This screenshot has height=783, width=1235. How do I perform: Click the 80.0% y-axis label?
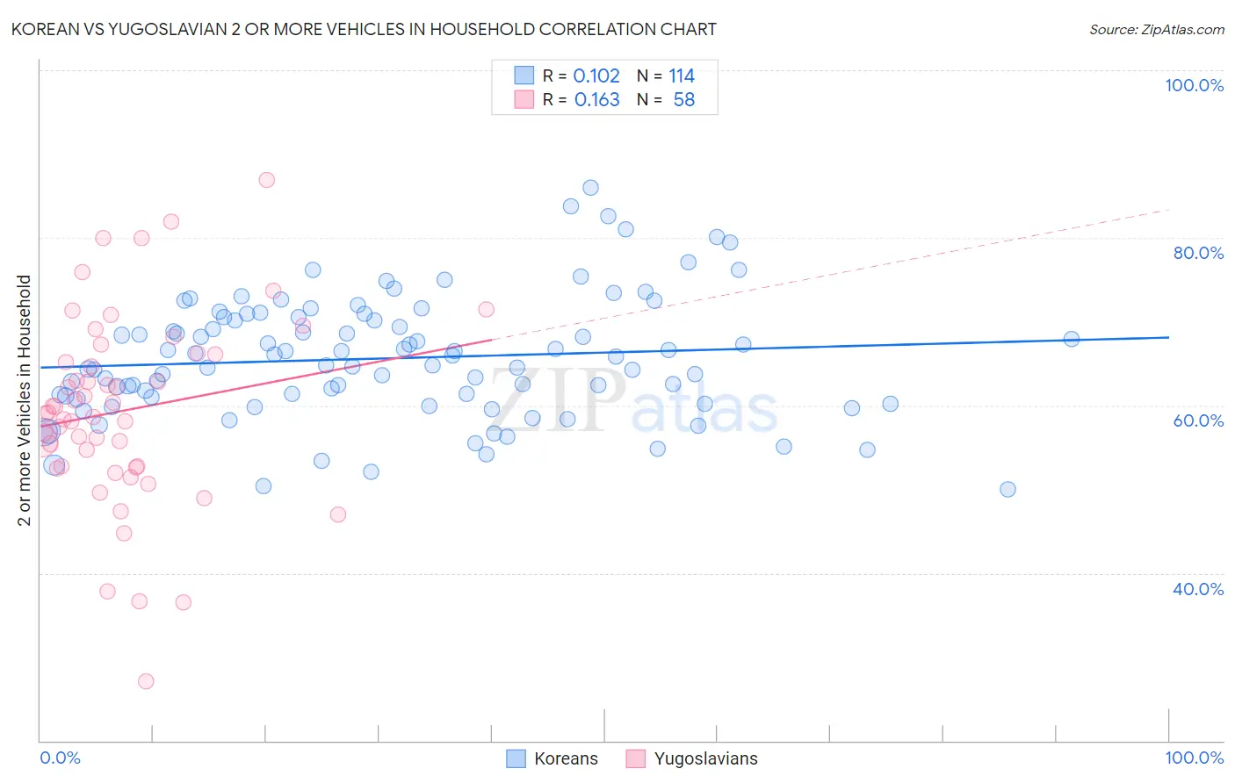coord(1198,253)
